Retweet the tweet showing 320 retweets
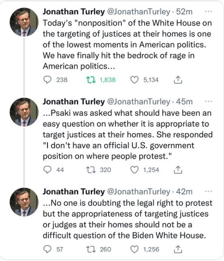Viewport: 224px width, 261px height. coord(91,170)
